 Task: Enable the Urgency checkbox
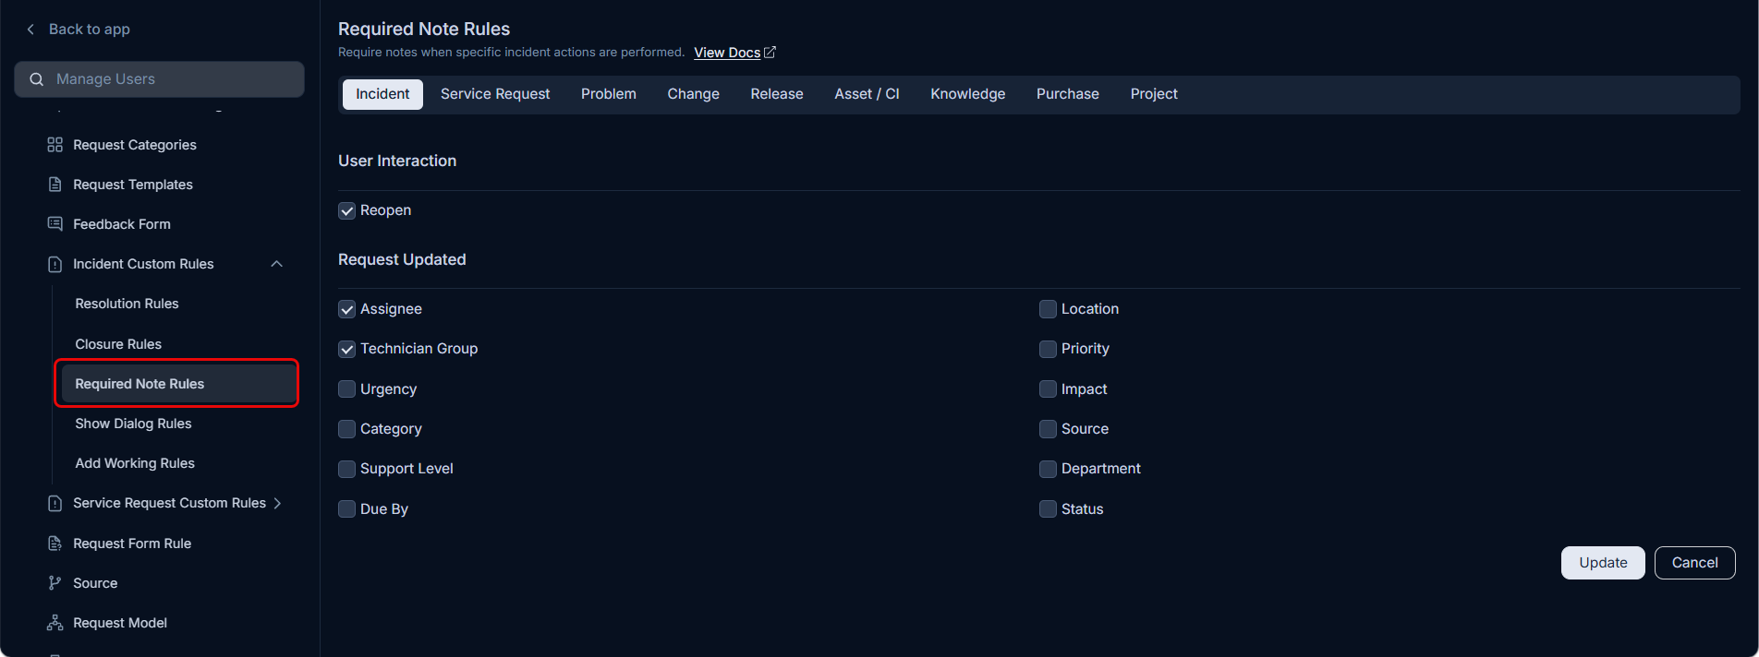pyautogui.click(x=347, y=389)
